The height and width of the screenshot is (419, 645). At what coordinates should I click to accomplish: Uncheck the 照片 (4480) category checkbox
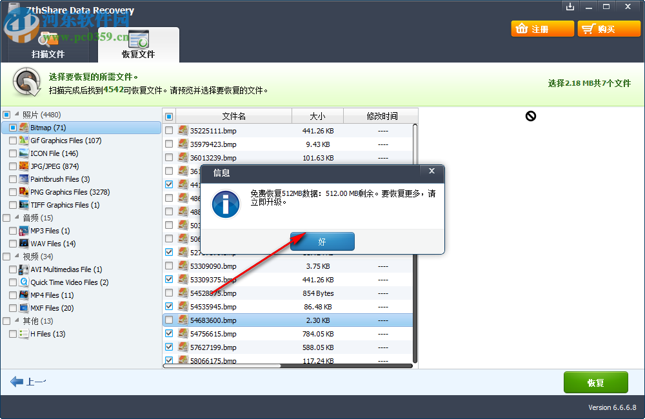[5, 114]
